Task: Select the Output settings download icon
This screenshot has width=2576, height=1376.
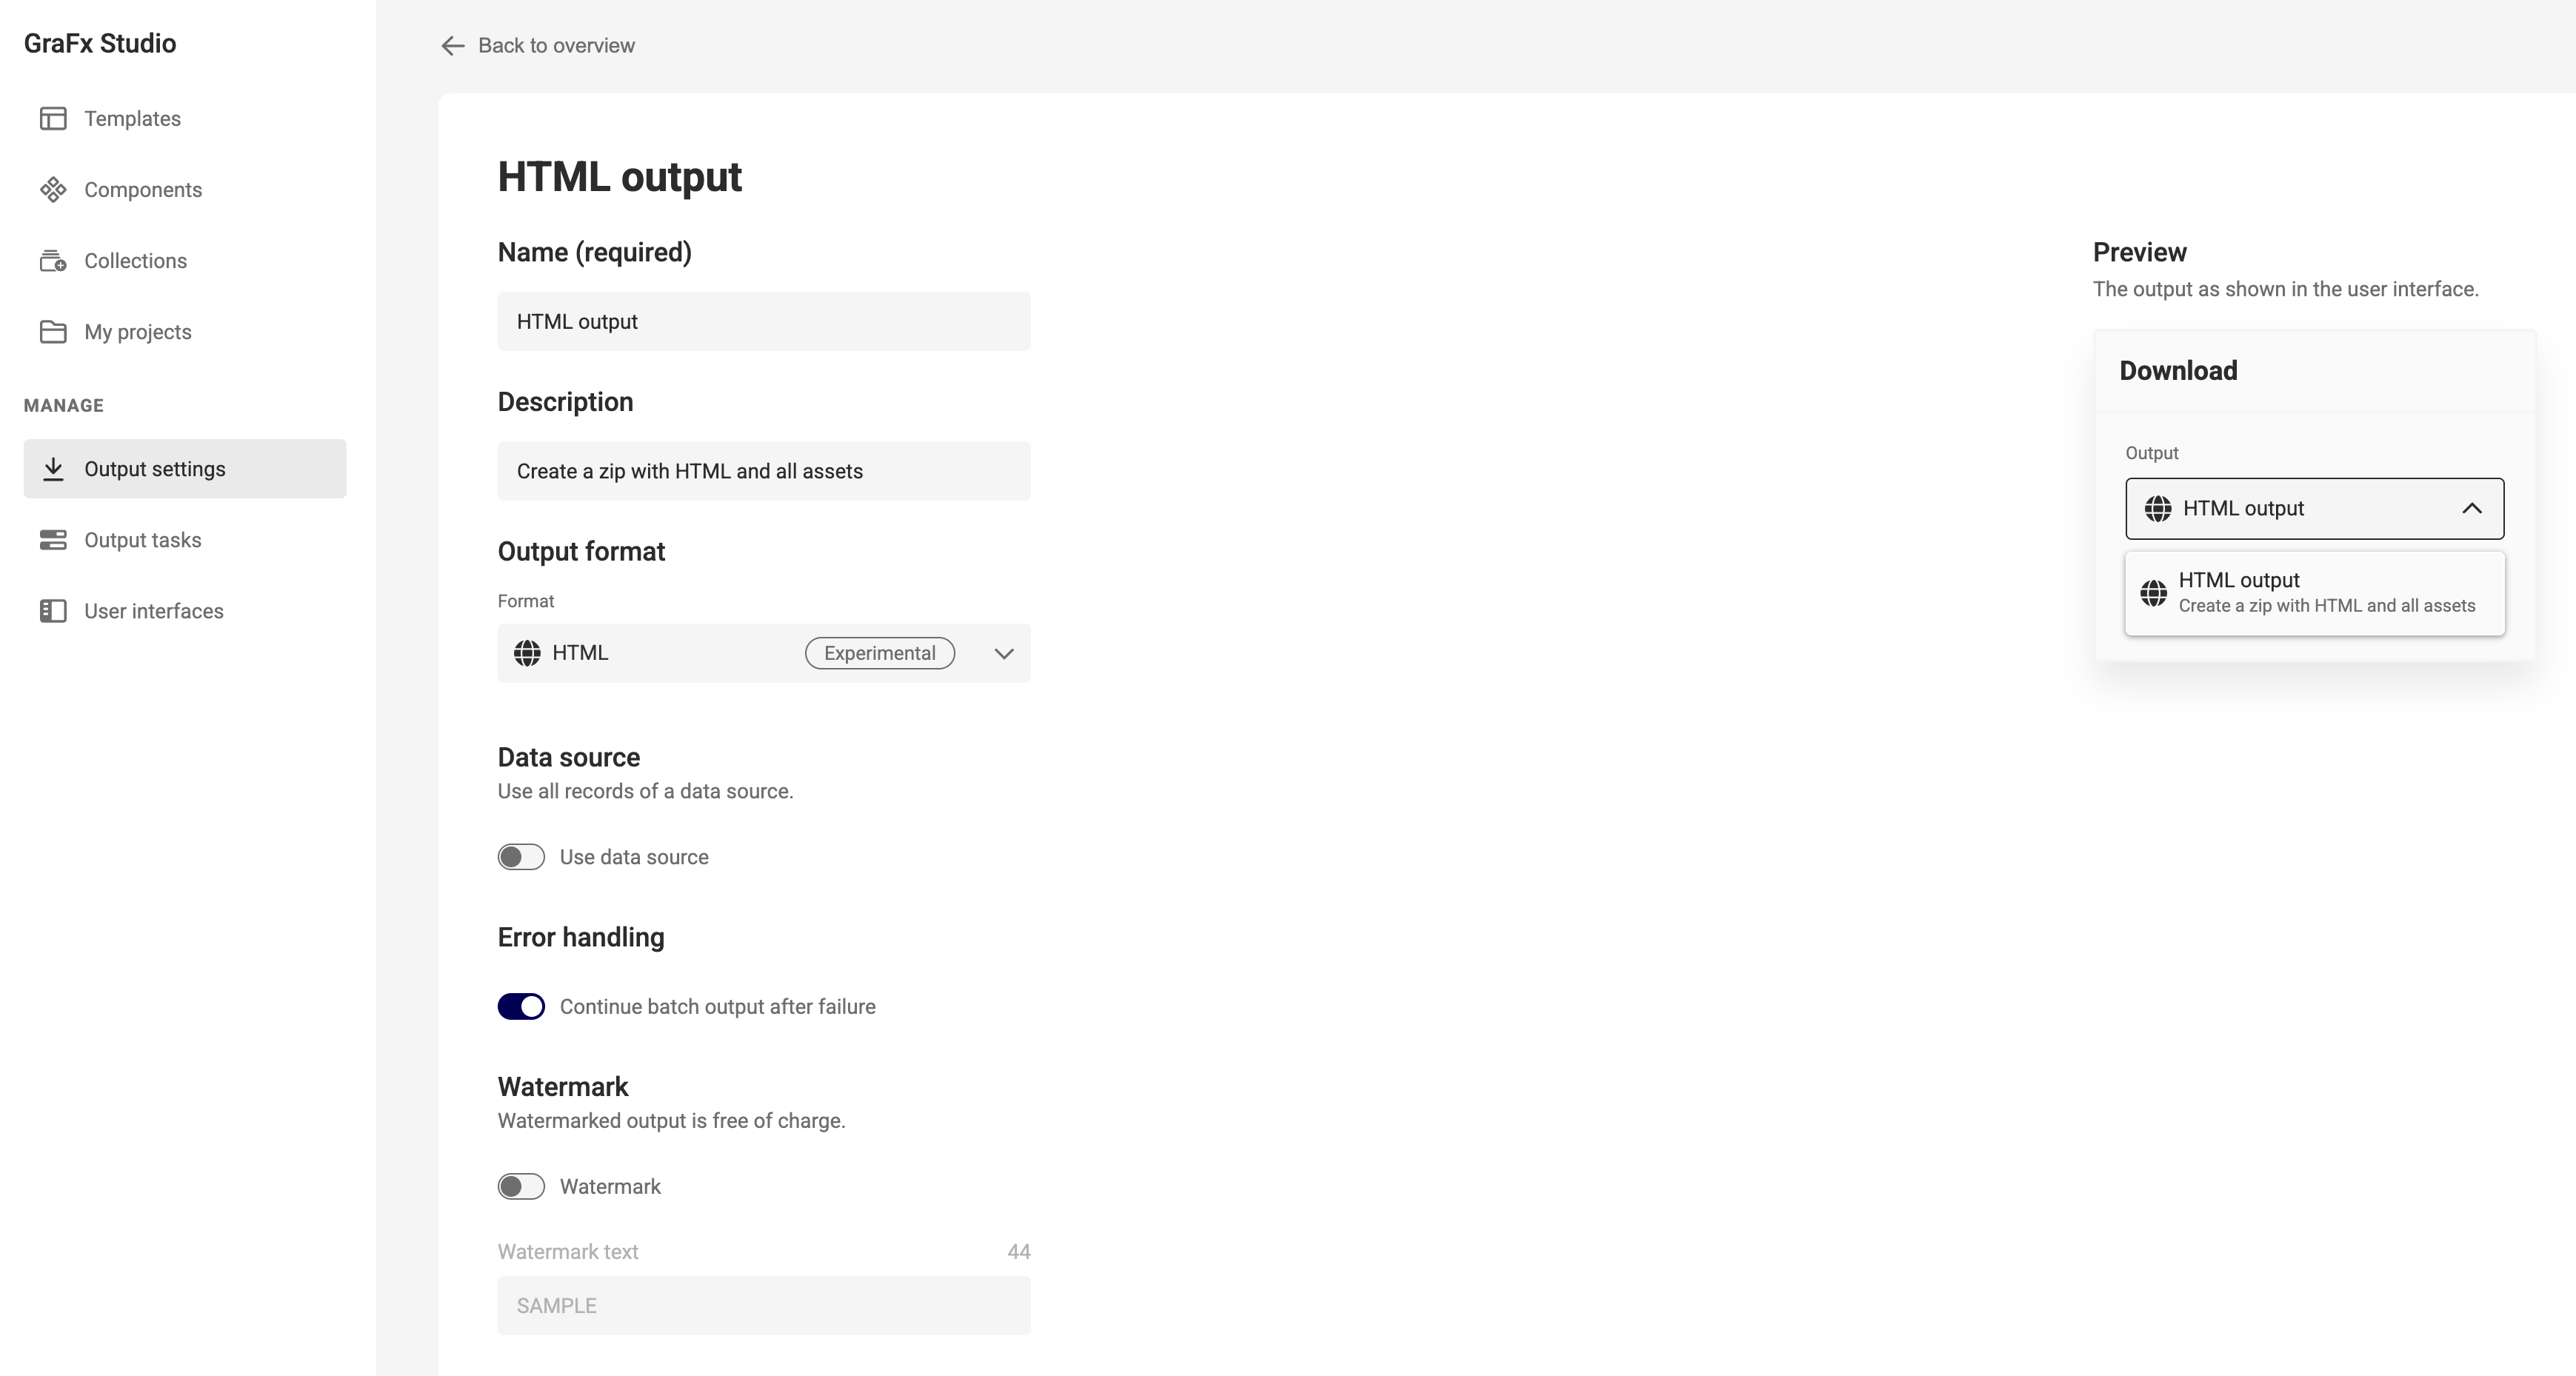Action: click(54, 468)
